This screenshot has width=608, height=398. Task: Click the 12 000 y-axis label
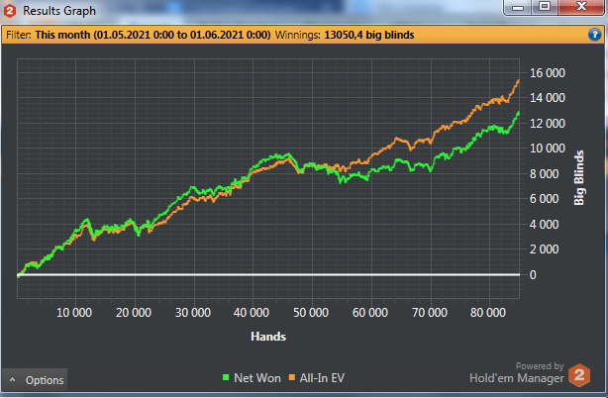coord(548,123)
